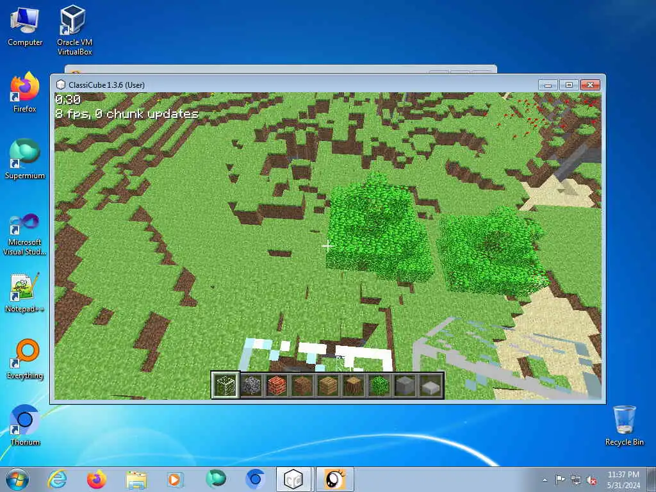
Task: Open the clock showing 11:37 PM
Action: click(x=623, y=480)
